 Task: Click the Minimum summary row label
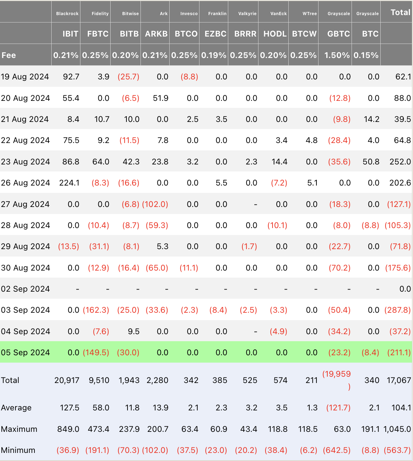pos(18,450)
